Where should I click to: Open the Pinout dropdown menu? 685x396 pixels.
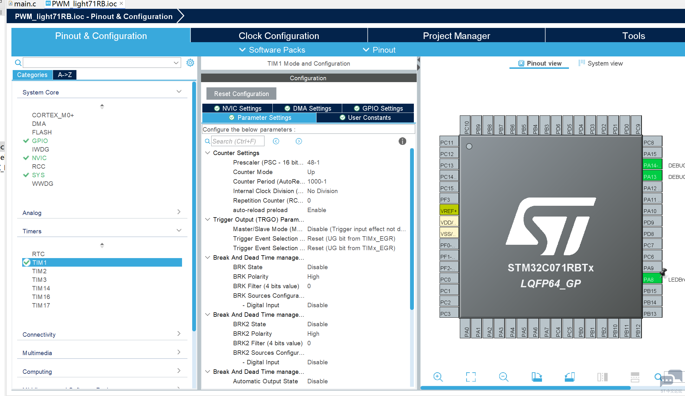click(379, 50)
